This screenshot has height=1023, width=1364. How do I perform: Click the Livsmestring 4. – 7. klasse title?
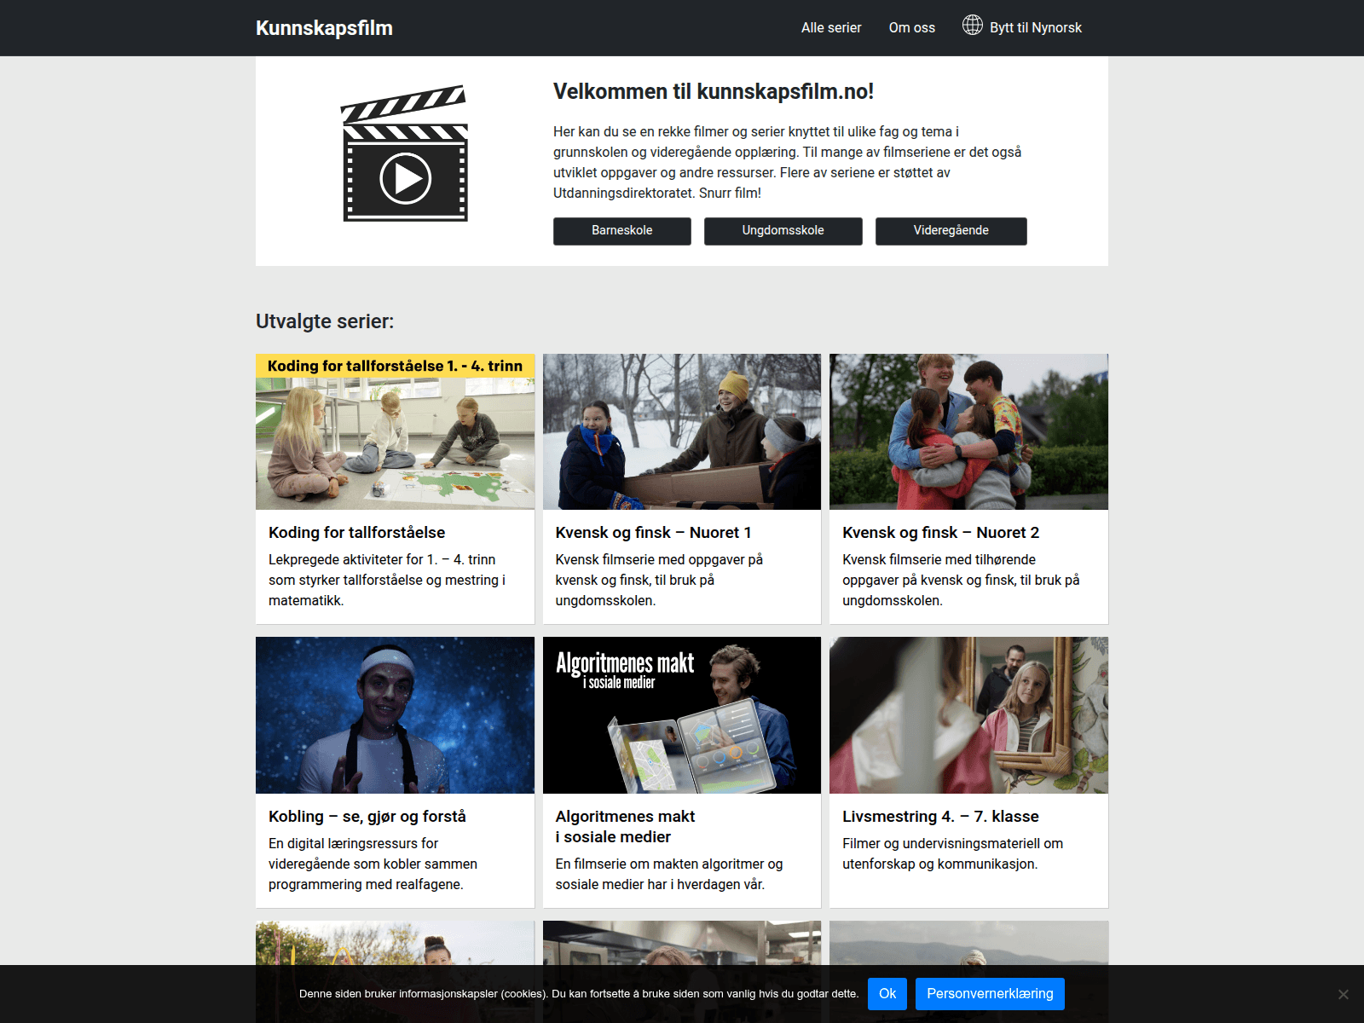(x=940, y=817)
